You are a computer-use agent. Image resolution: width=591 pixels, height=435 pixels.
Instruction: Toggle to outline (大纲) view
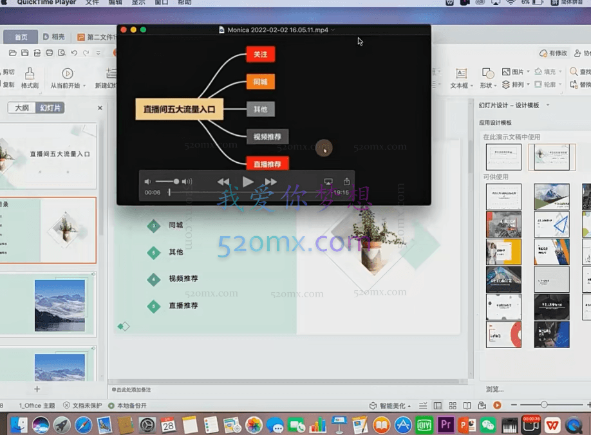coord(22,108)
